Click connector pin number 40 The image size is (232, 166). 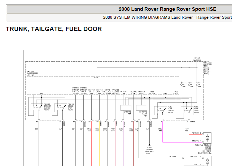[x=37, y=122]
